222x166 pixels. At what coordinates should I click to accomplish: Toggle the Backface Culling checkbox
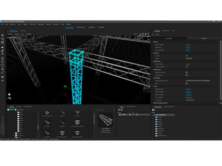[186, 72]
